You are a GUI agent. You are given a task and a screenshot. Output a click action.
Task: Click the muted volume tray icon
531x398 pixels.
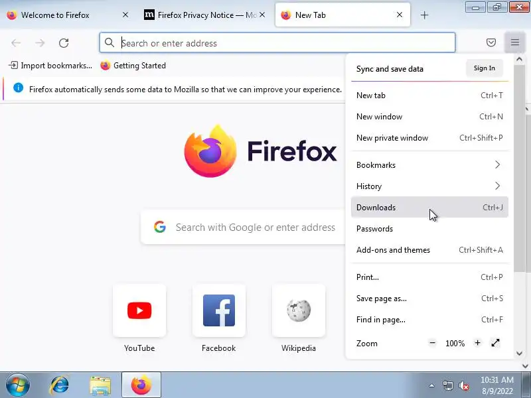point(463,385)
